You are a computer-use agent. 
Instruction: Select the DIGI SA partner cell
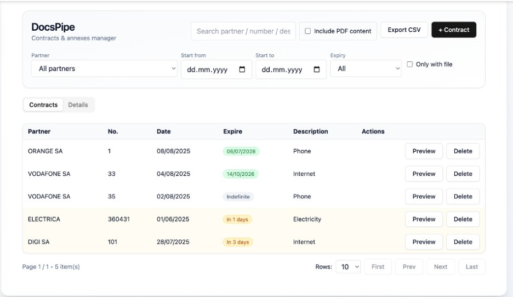[x=38, y=242]
